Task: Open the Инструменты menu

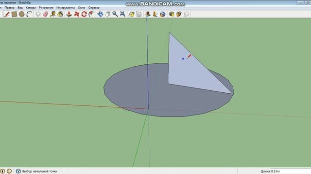Action: pos(66,8)
